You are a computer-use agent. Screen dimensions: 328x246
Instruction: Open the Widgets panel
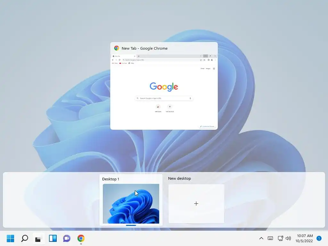[53, 238]
